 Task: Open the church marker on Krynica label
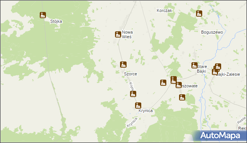click(138, 106)
